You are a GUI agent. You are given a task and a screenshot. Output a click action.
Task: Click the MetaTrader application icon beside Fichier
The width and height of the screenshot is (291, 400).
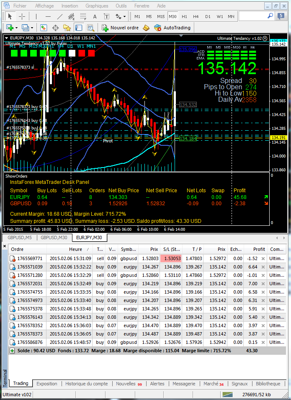(x=6, y=5)
